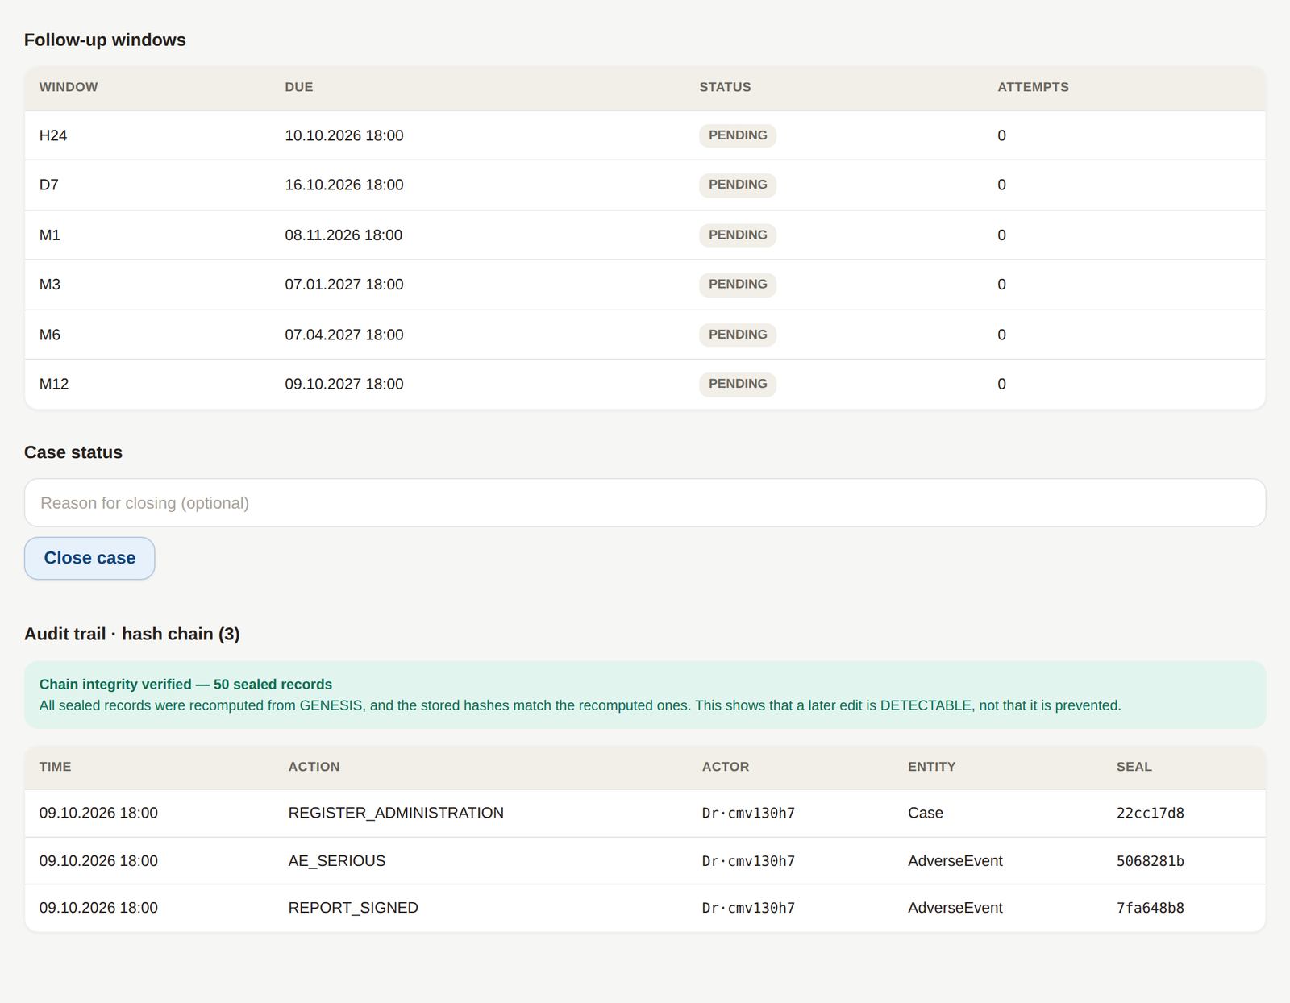Click the PENDING badge in M1 row
Screen dimensions: 1290x1003
pyautogui.click(x=738, y=235)
